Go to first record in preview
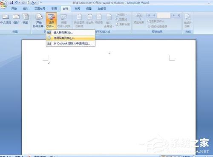 point(149,15)
